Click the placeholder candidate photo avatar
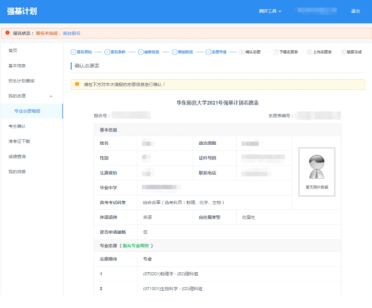 [317, 167]
